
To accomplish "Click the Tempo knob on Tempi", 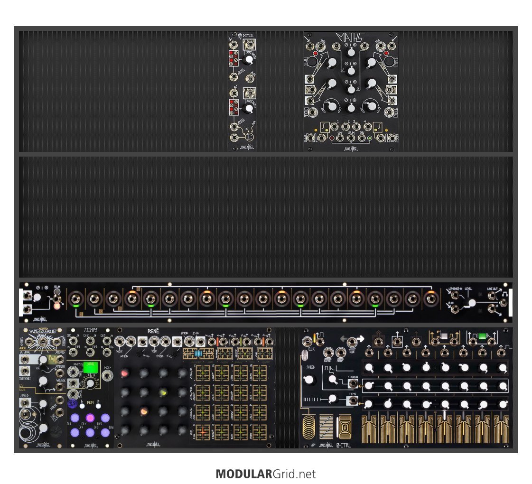I will (90, 383).
